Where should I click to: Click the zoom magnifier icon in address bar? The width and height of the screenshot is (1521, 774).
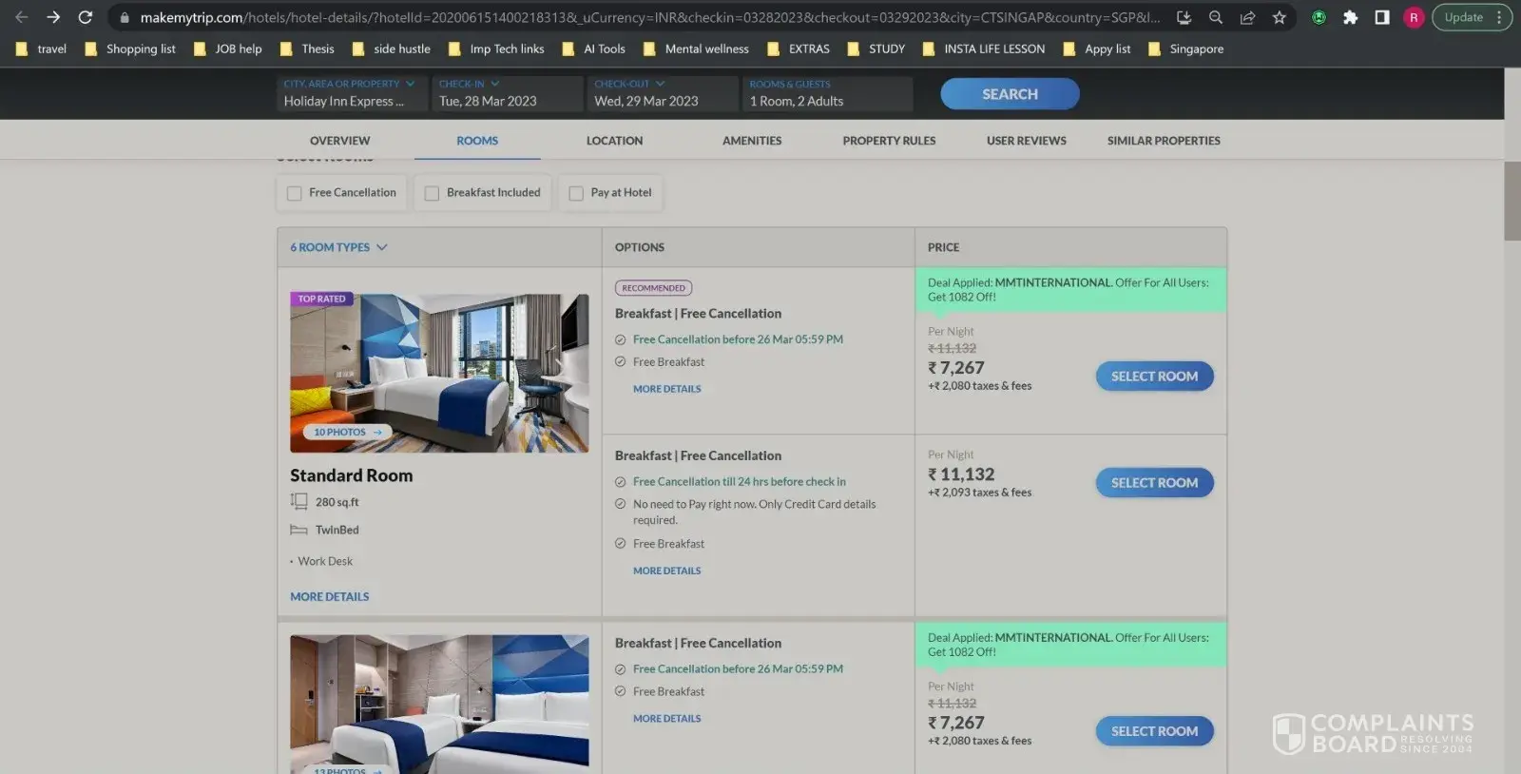pyautogui.click(x=1215, y=17)
